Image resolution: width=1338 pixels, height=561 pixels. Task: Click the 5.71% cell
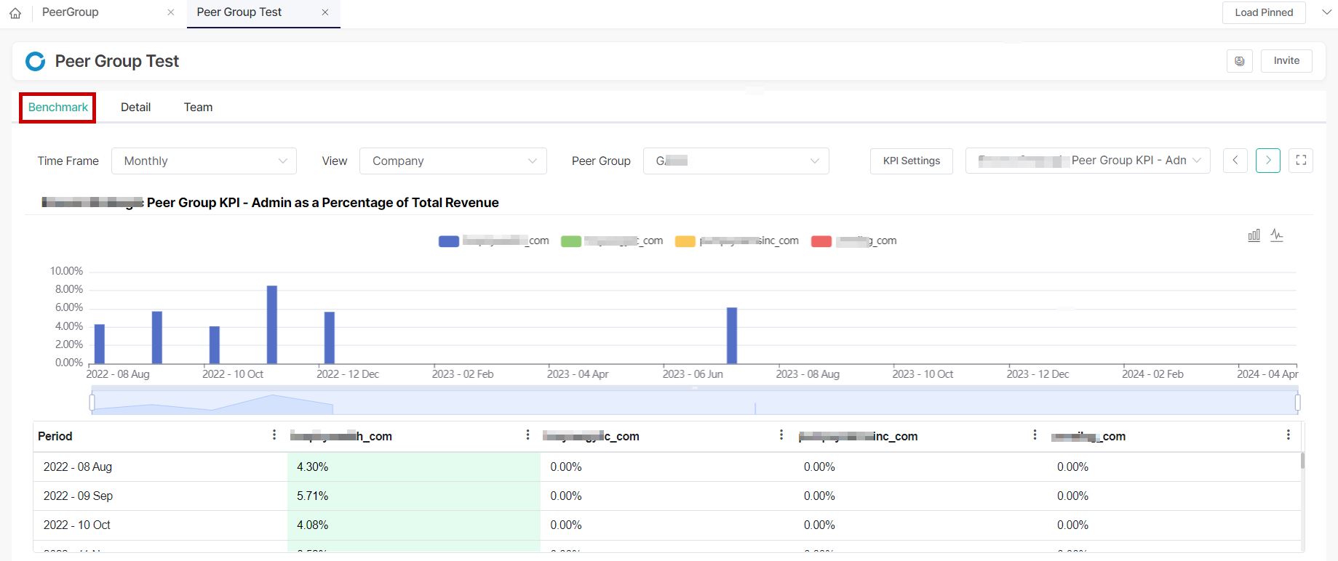point(414,496)
